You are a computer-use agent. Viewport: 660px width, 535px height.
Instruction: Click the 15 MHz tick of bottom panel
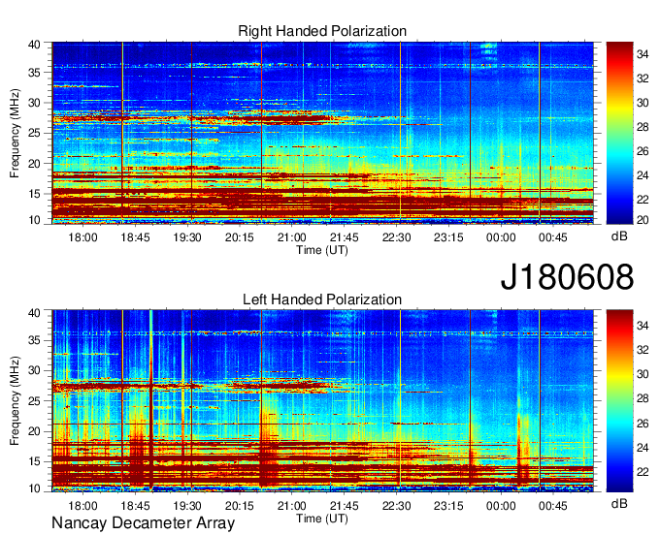[34, 461]
